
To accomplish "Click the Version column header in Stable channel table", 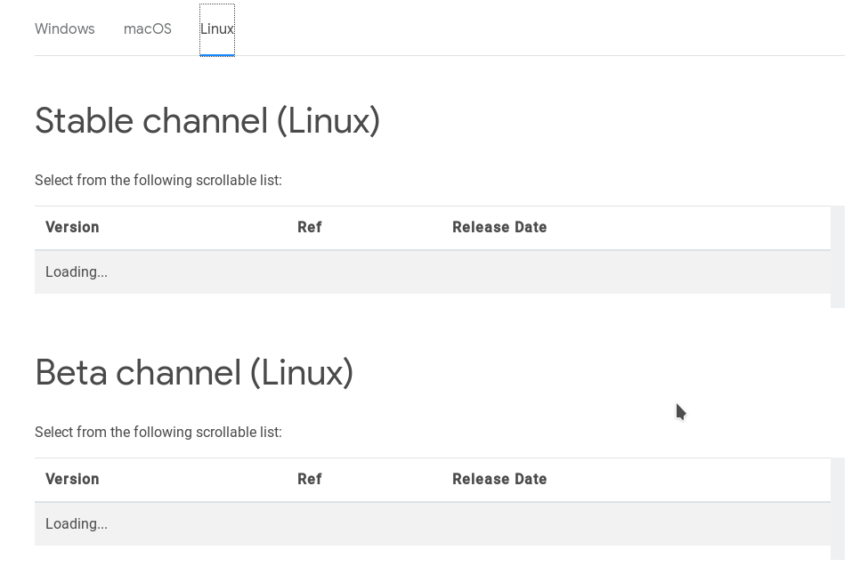I will point(72,227).
